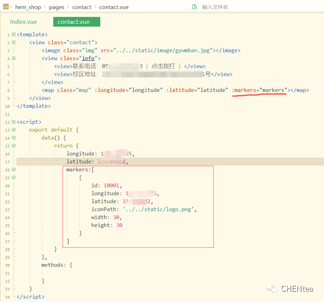The width and height of the screenshot is (324, 302).
Task: Collapse the view contact block on line 2
Action: tap(14, 42)
